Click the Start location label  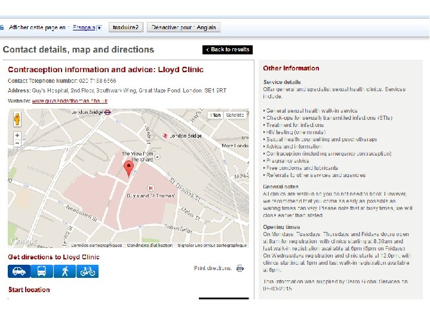(29, 290)
